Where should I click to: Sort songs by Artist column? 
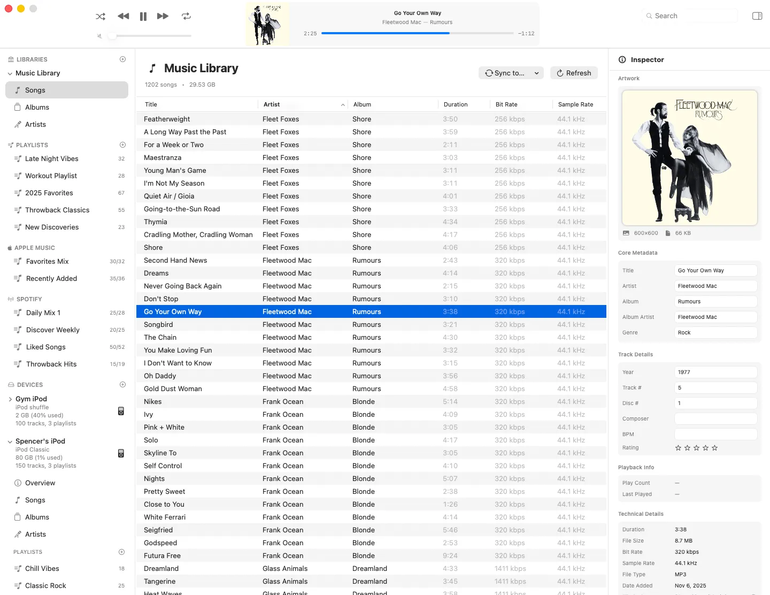303,104
